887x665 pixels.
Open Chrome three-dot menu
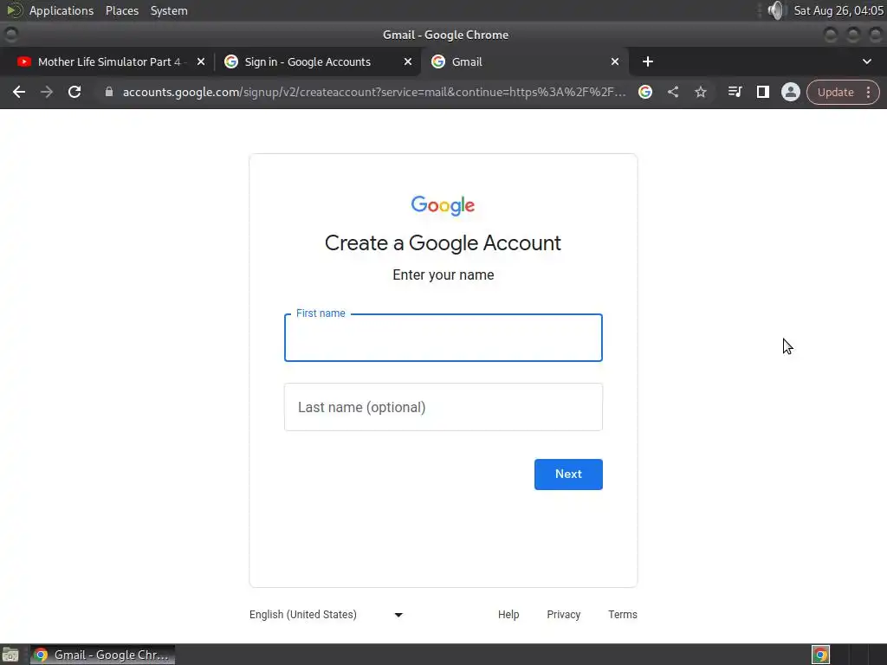pyautogui.click(x=868, y=92)
